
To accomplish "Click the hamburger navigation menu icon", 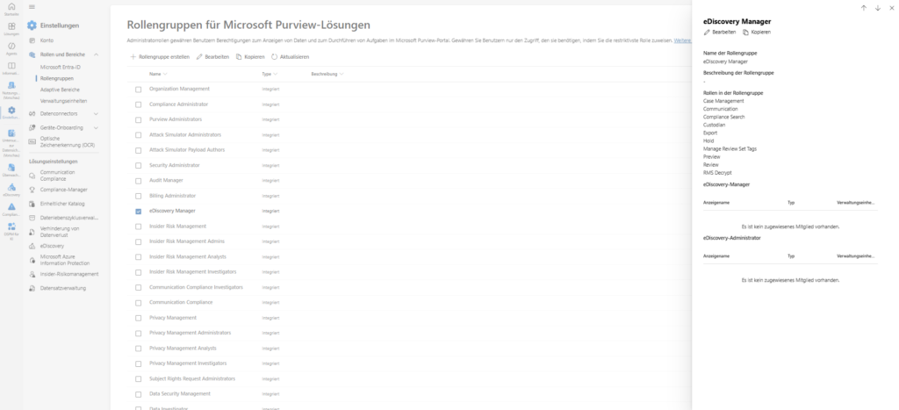I will tap(32, 6).
